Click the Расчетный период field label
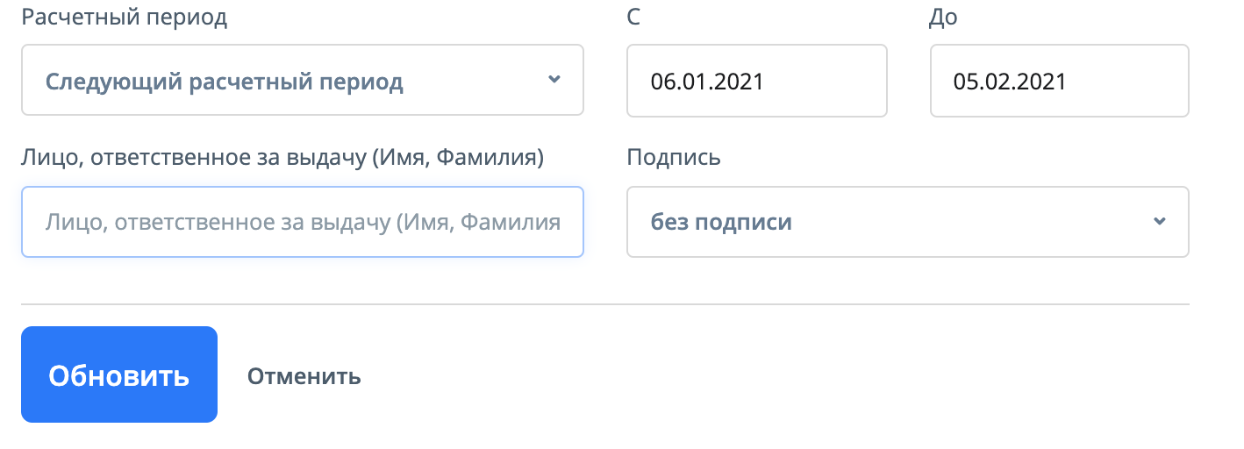This screenshot has height=449, width=1244. (x=125, y=18)
